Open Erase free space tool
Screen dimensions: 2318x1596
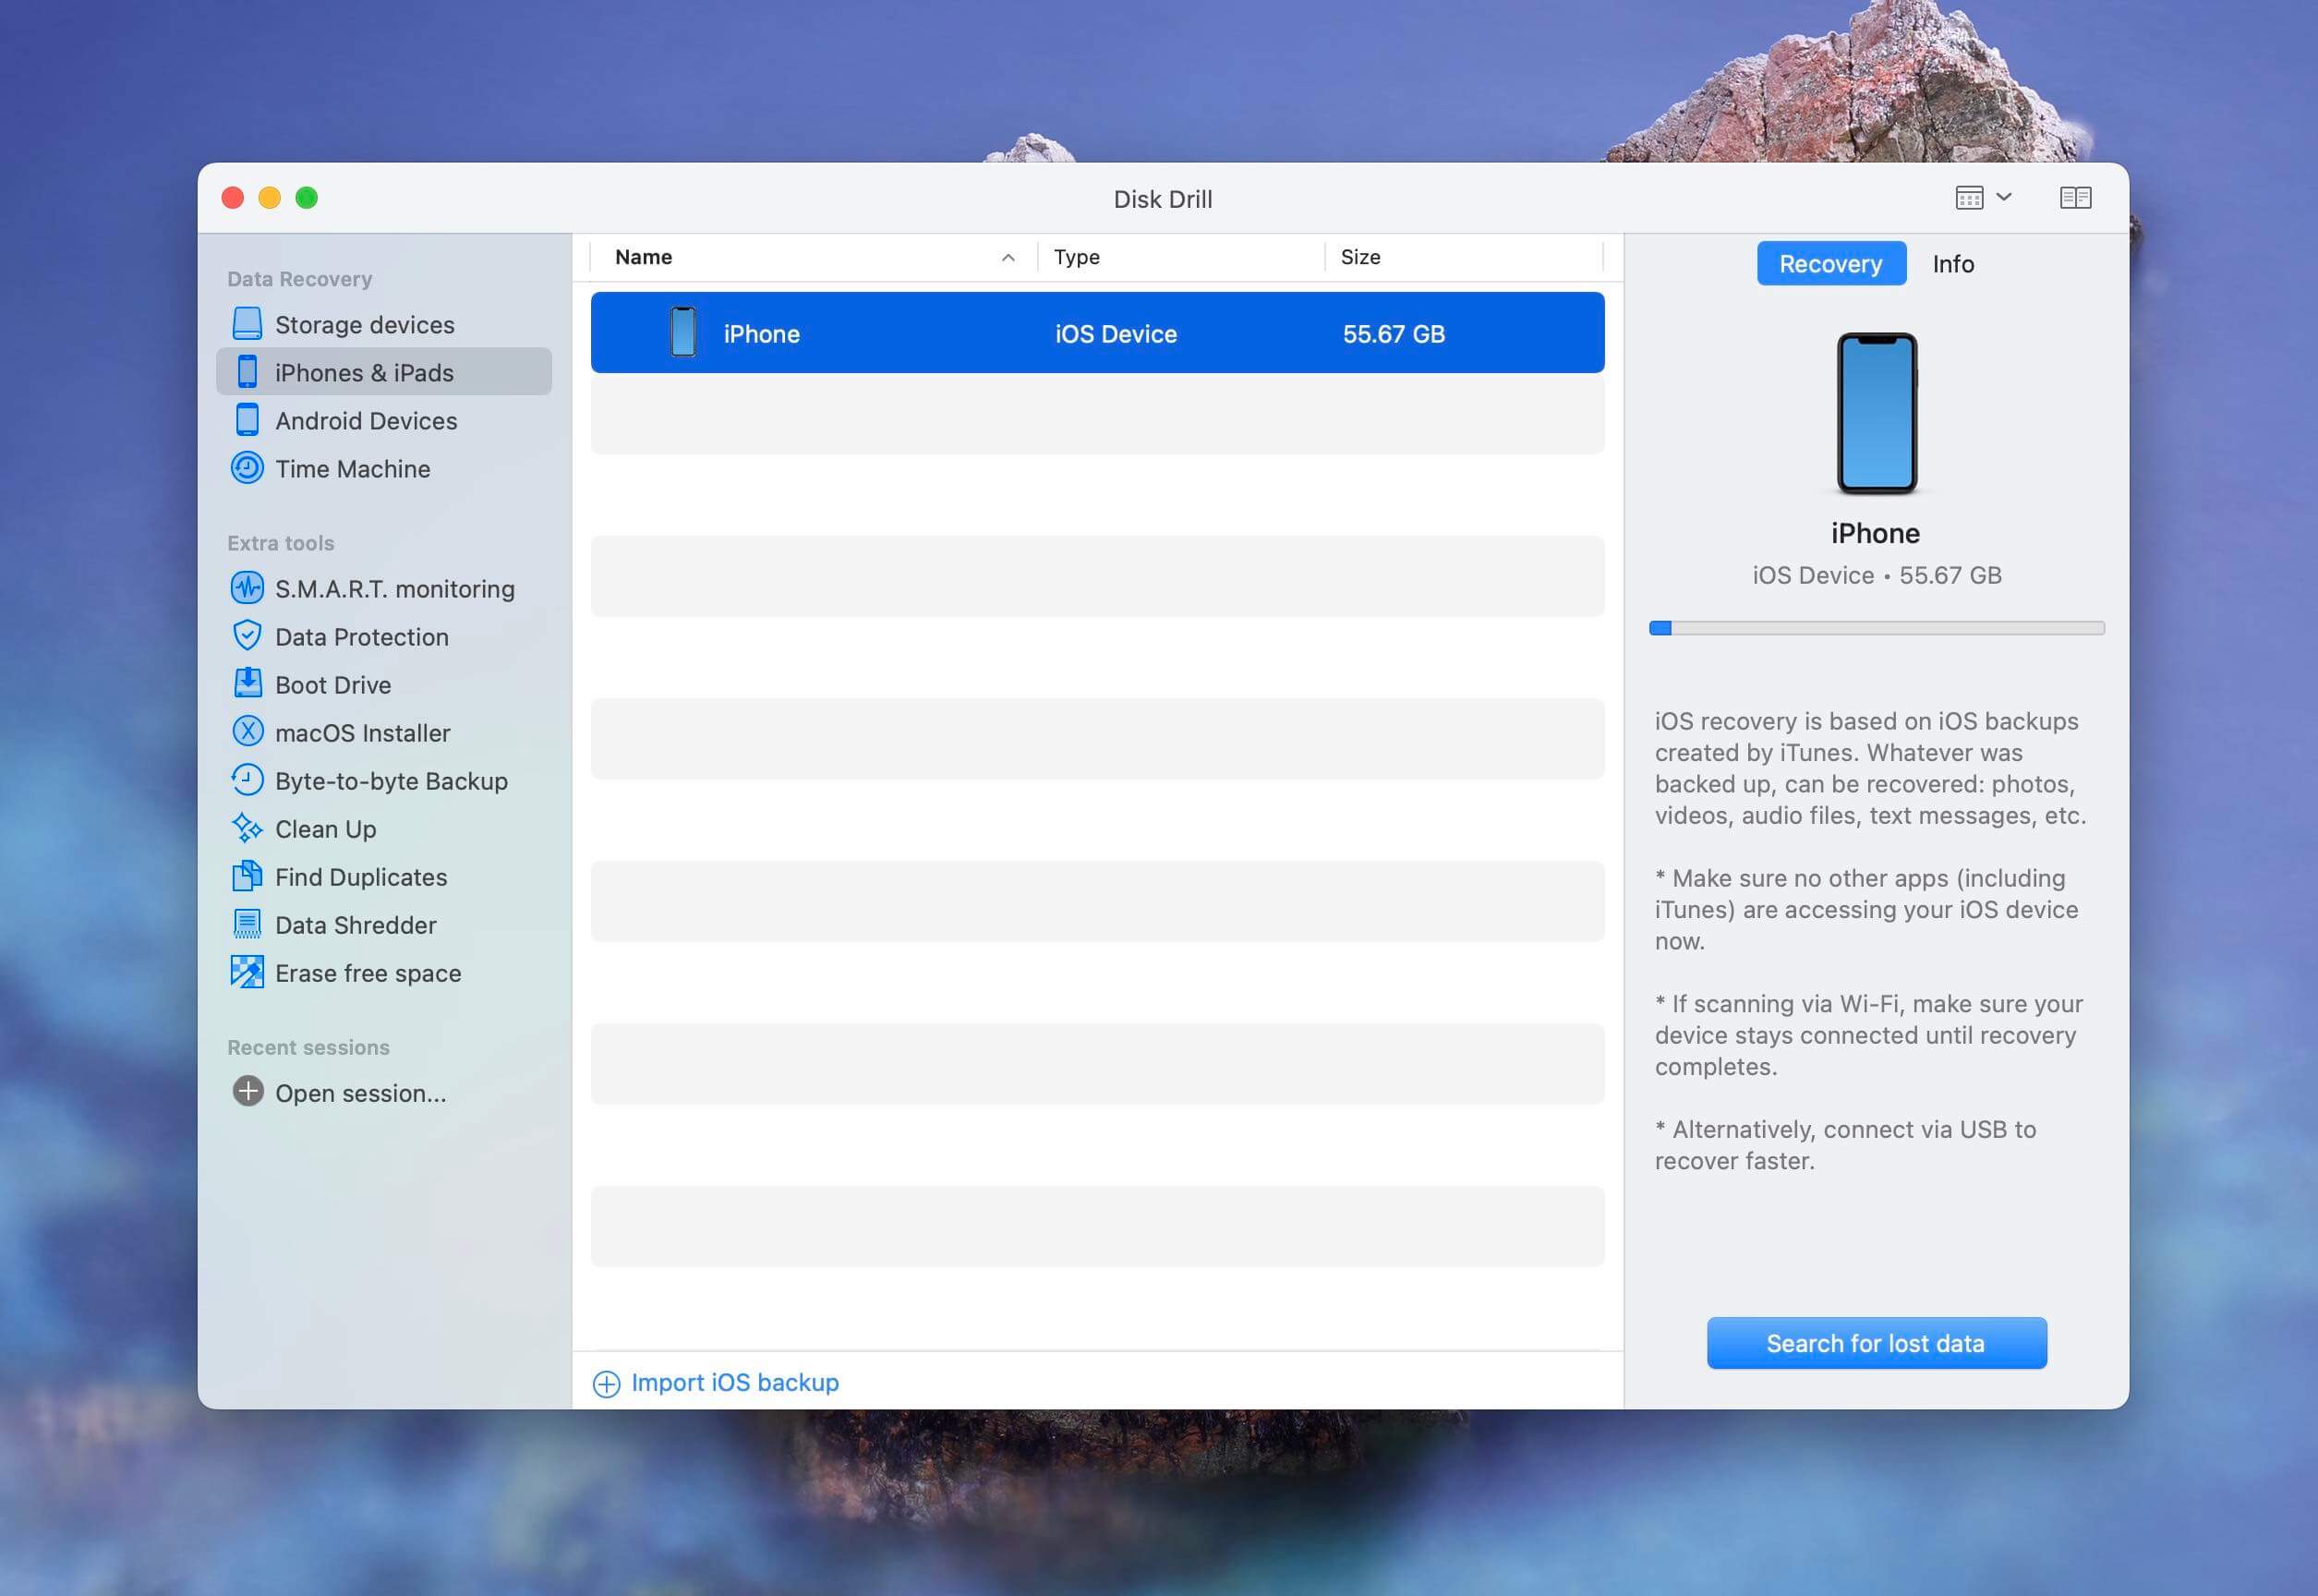point(384,972)
